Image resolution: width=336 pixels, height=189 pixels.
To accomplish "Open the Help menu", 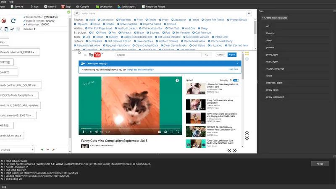I will (11, 2).
